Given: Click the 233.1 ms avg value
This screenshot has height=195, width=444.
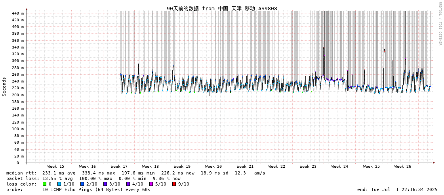Looking at the screenshot, I should coord(59,173).
